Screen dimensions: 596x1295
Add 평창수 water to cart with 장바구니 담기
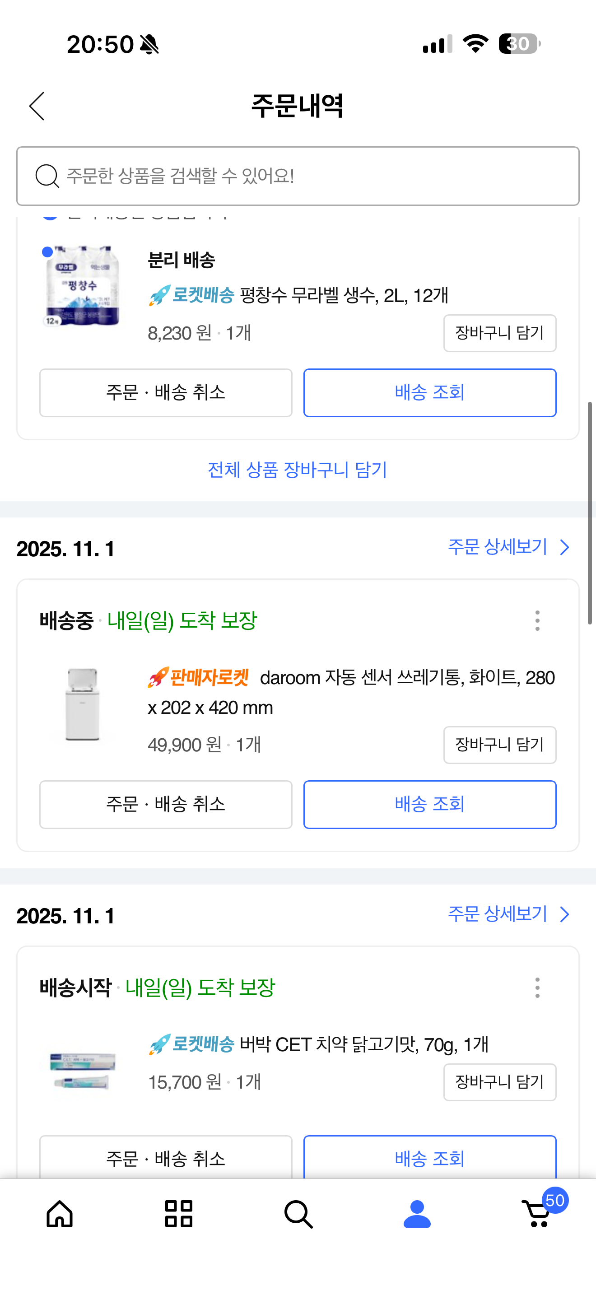pyautogui.click(x=499, y=333)
